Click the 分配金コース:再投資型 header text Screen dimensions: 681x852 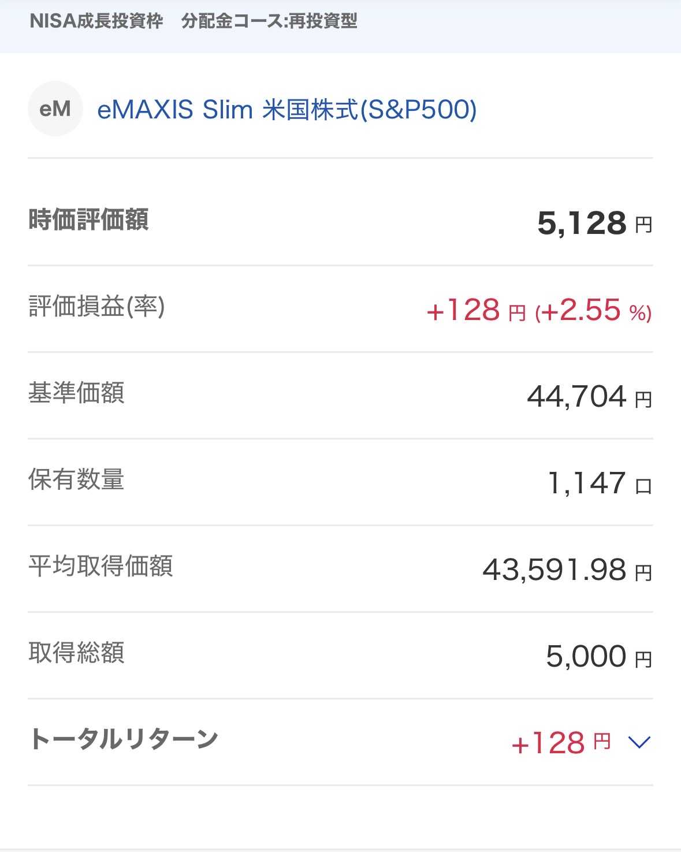point(269,21)
